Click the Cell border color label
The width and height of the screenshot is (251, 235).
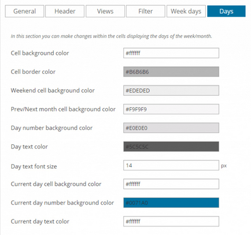(x=33, y=72)
